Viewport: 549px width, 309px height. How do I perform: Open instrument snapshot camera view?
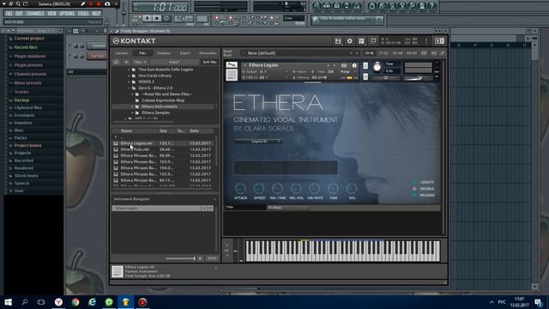[344, 65]
